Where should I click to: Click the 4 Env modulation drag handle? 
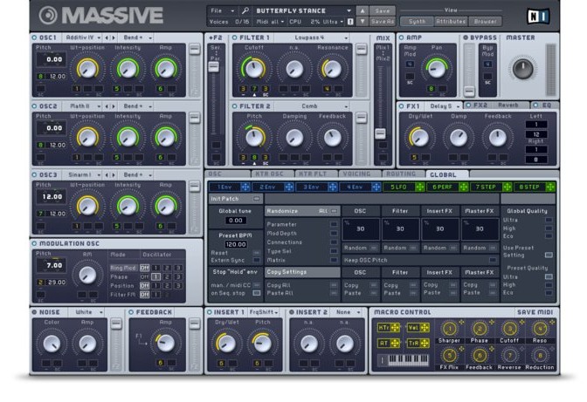[x=376, y=187]
